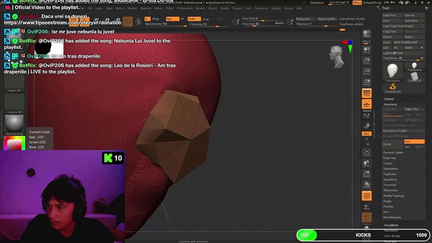Expand Modify Topology
Image resolution: width=432 pixels, height=243 pixels.
tap(394, 196)
